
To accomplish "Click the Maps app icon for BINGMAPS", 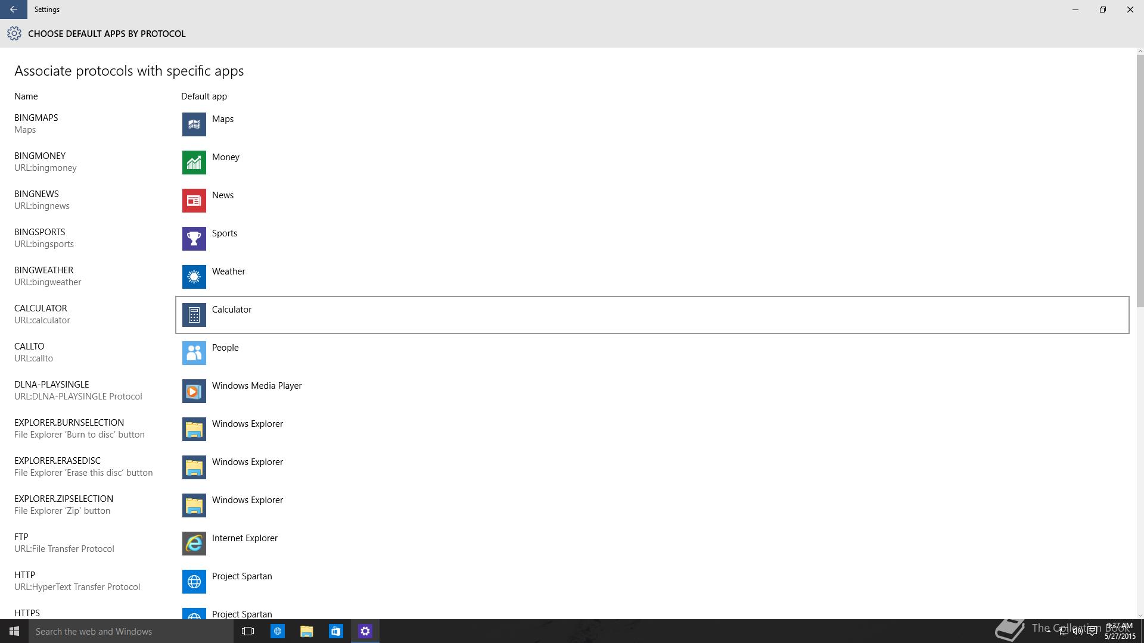I will [x=194, y=124].
